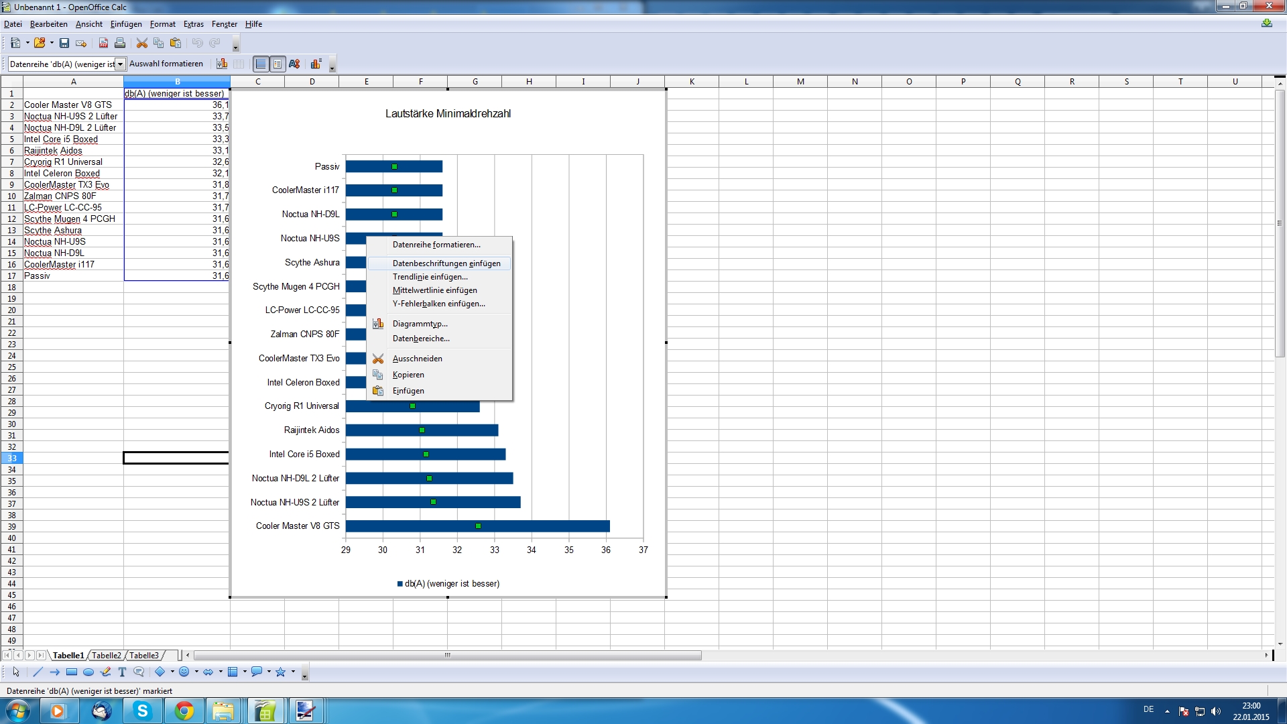Expand the New document dropdown arrow
1287x724 pixels.
27,43
